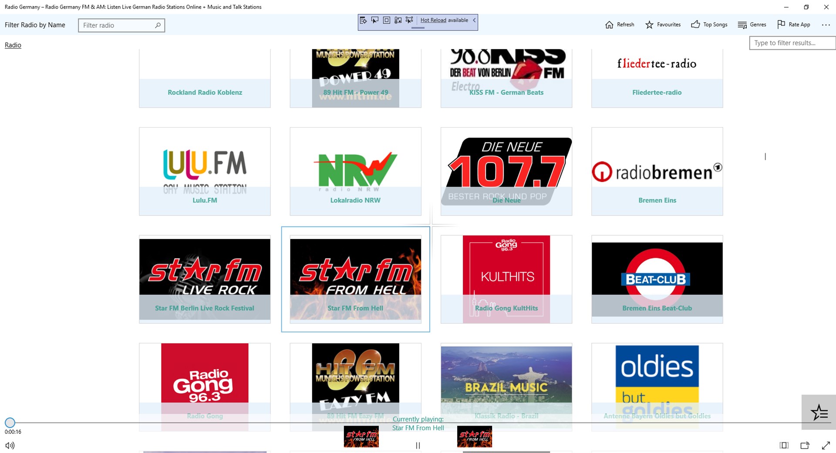Click the select-element cursor icon in debug toolbar
Image resolution: width=836 pixels, height=453 pixels.
[375, 20]
